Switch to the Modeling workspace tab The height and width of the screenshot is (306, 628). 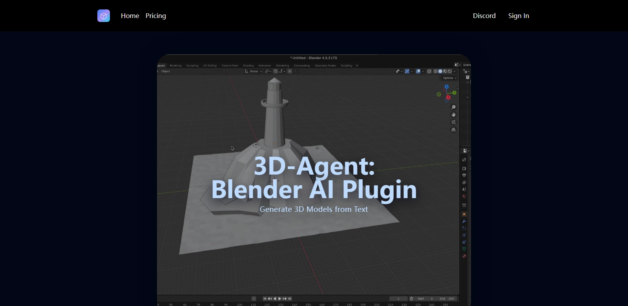click(x=175, y=66)
